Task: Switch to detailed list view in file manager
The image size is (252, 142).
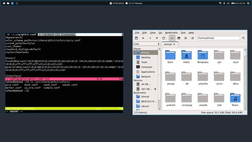Action: pyautogui.click(x=193, y=38)
